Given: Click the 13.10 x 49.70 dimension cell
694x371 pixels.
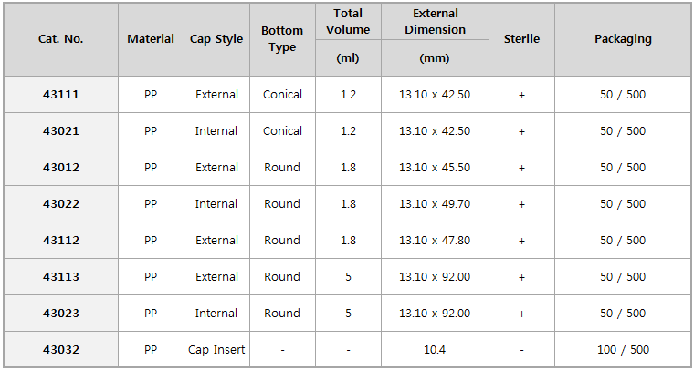Looking at the screenshot, I should point(435,204).
